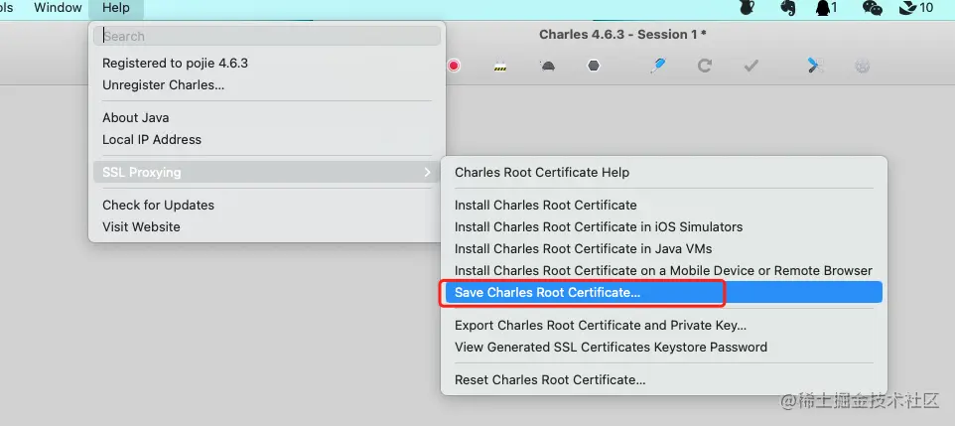Choose Visit Website
Viewport: 955px width, 426px height.
click(267, 226)
